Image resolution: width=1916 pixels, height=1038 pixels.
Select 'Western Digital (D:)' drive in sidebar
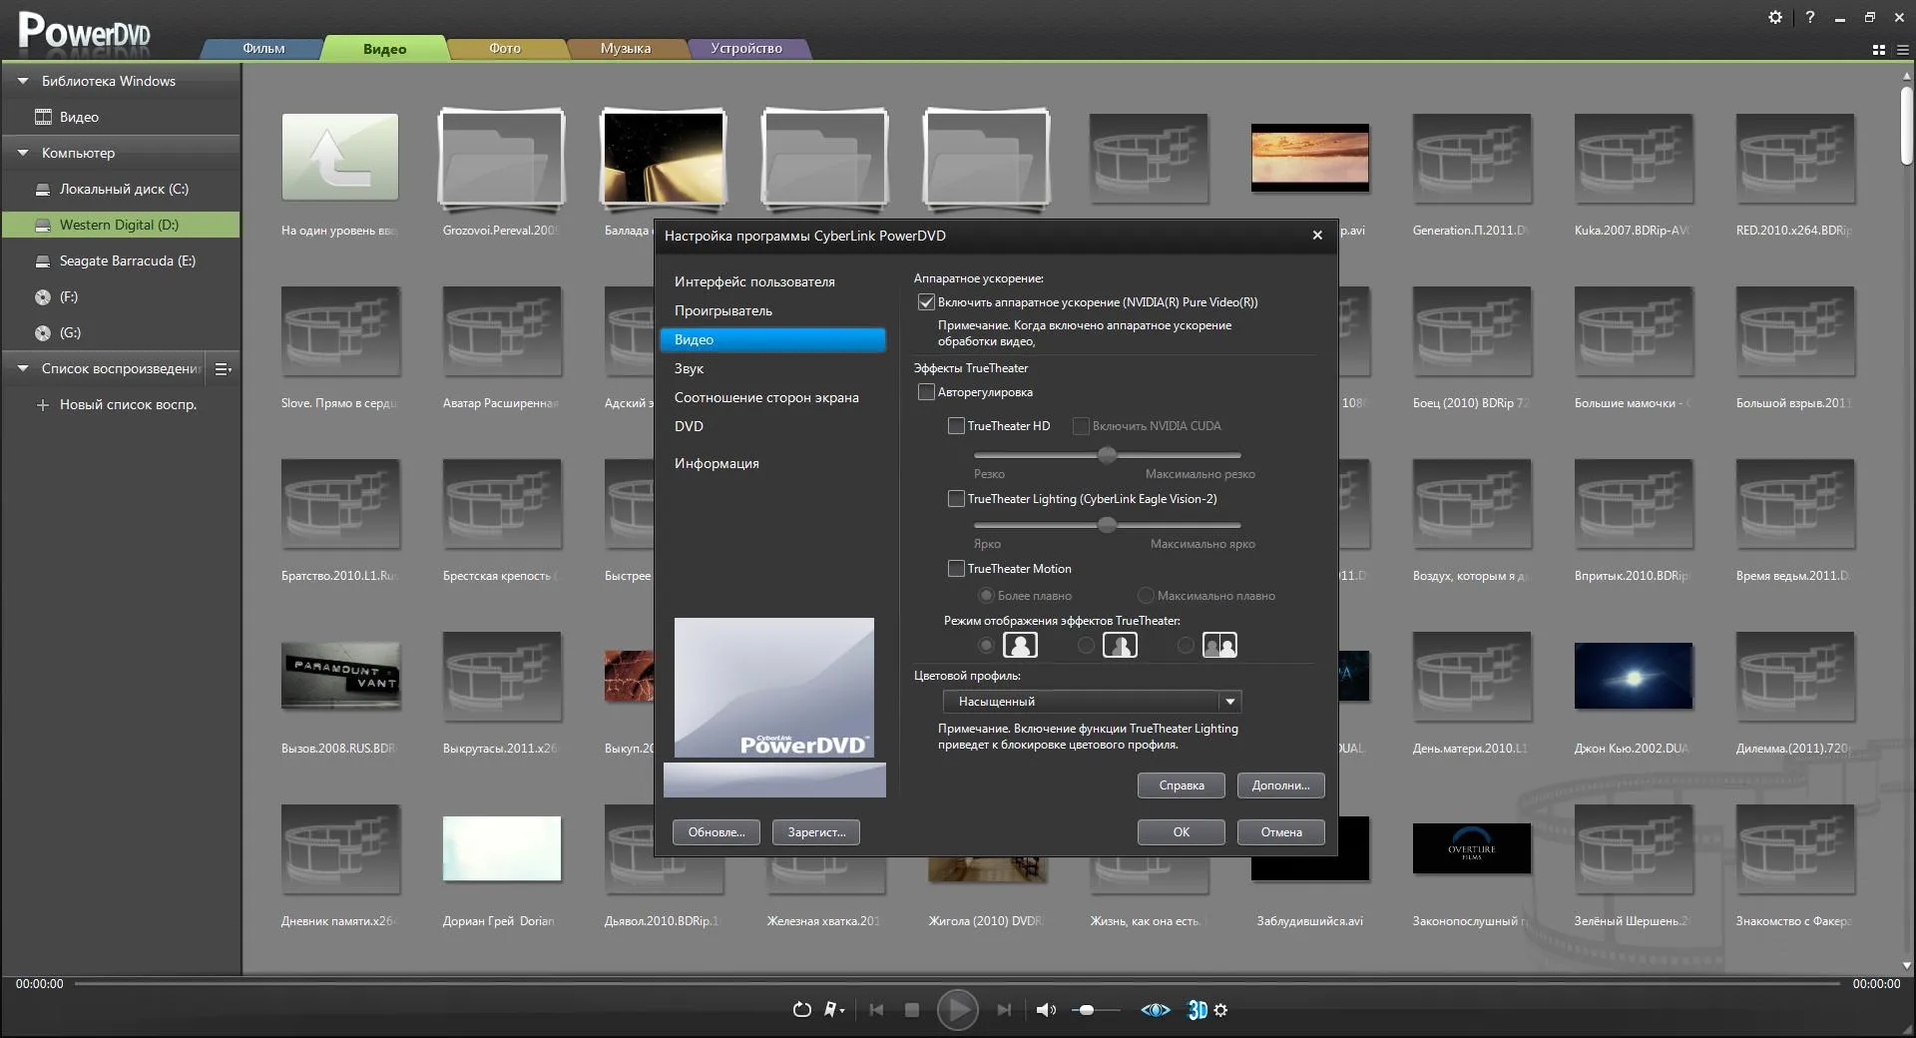121,226
